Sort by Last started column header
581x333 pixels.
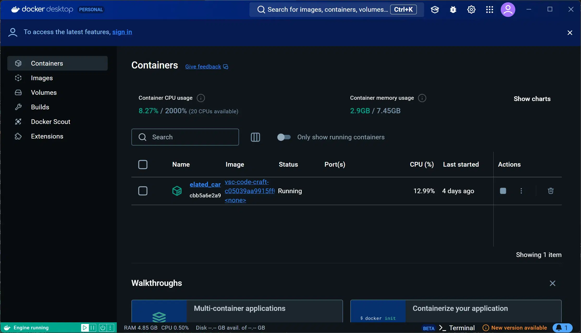coord(461,165)
